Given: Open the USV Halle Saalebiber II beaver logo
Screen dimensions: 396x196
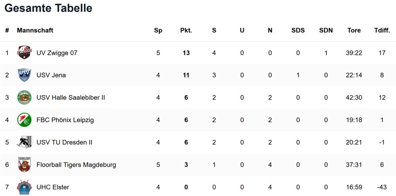Looking at the screenshot, I should [24, 97].
